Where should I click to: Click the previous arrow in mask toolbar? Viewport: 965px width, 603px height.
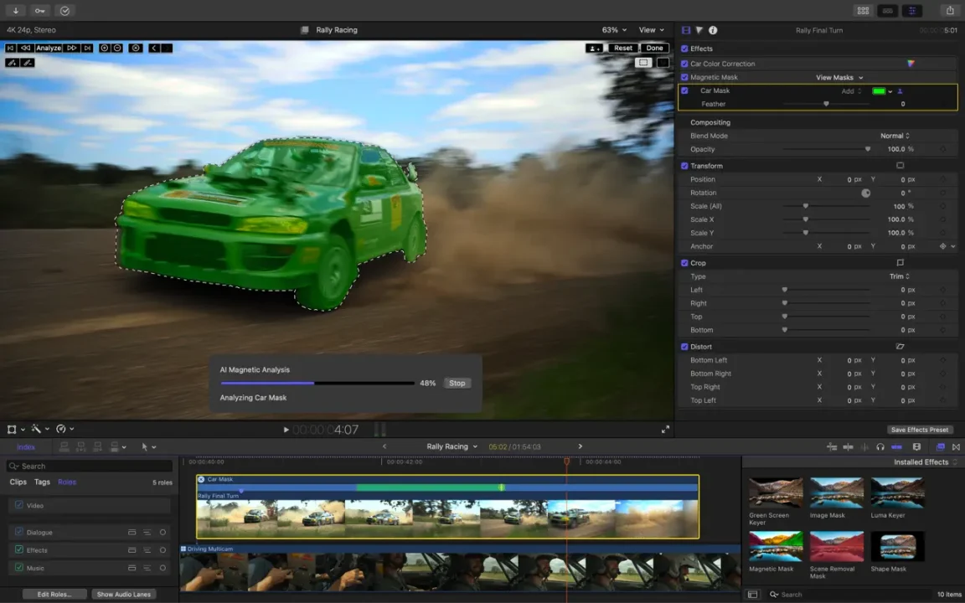[154, 48]
